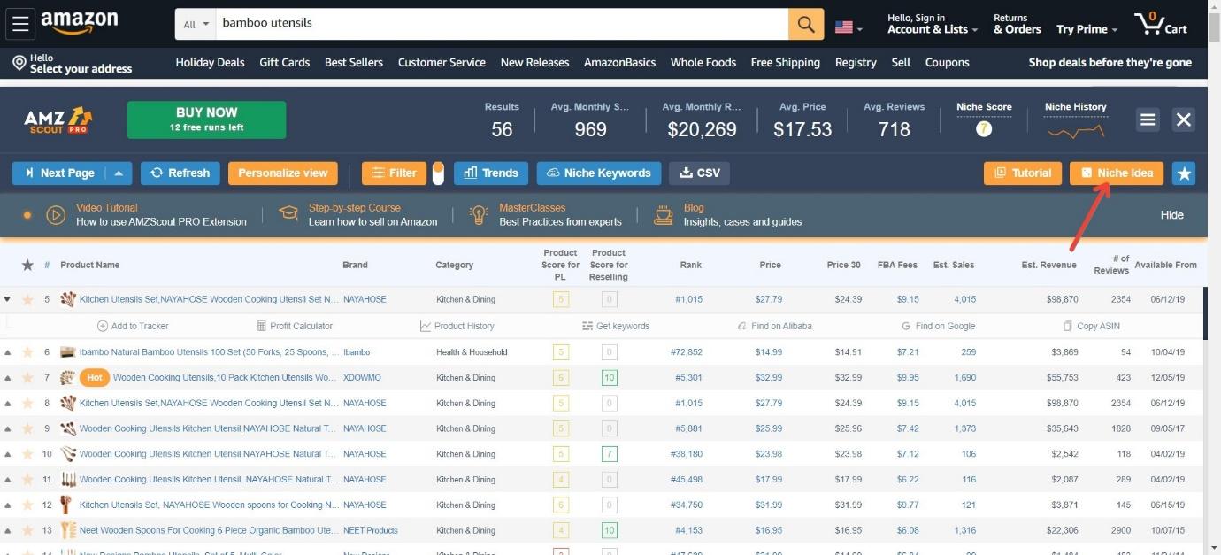Click Hide in the tutorial bar
Viewport: 1221px width, 555px height.
(x=1171, y=215)
